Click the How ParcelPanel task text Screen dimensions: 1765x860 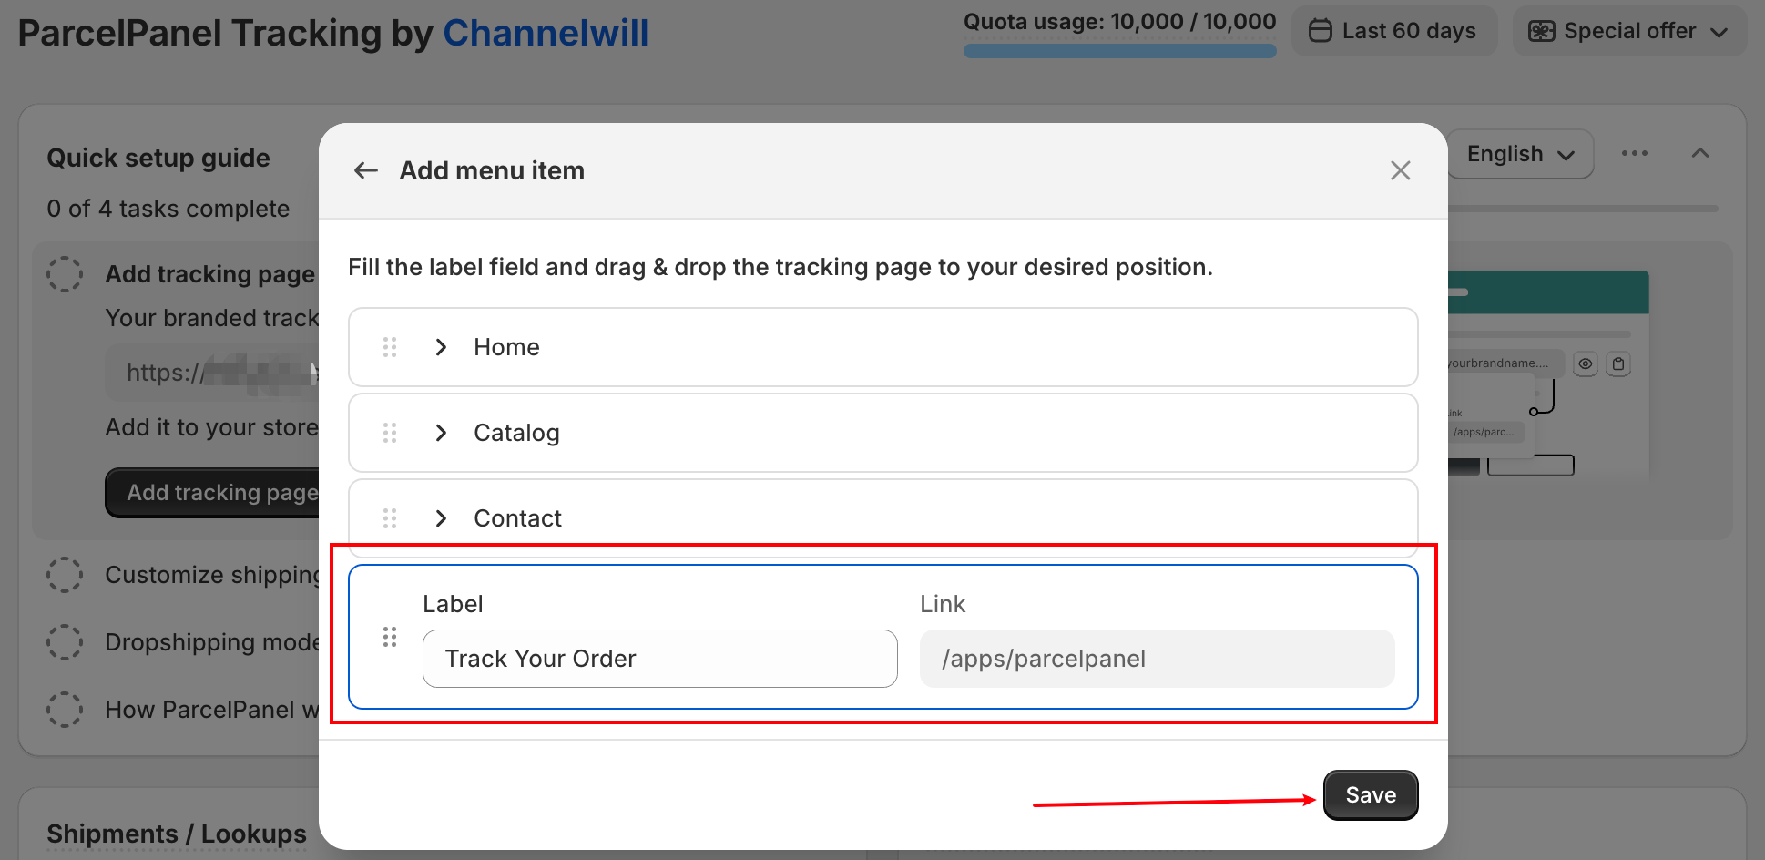pyautogui.click(x=212, y=710)
